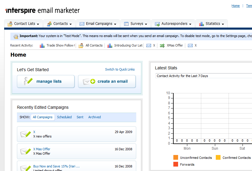Expand the Autoresponders menu arrow
Image resolution: width=252 pixels, height=171 pixels.
pyautogui.click(x=190, y=24)
